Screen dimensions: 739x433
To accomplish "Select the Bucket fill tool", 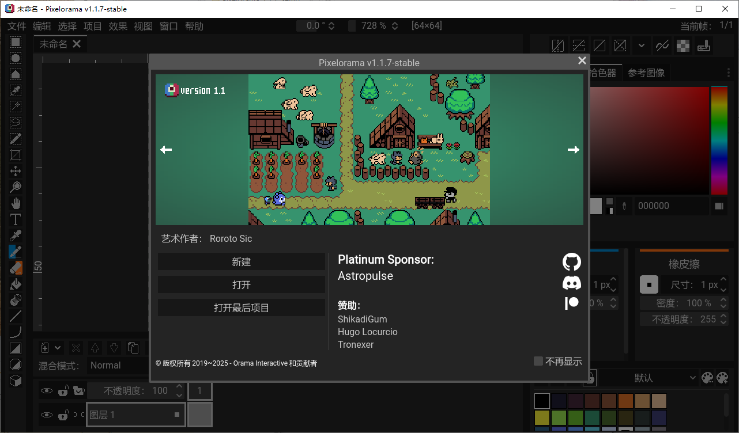I will (16, 283).
